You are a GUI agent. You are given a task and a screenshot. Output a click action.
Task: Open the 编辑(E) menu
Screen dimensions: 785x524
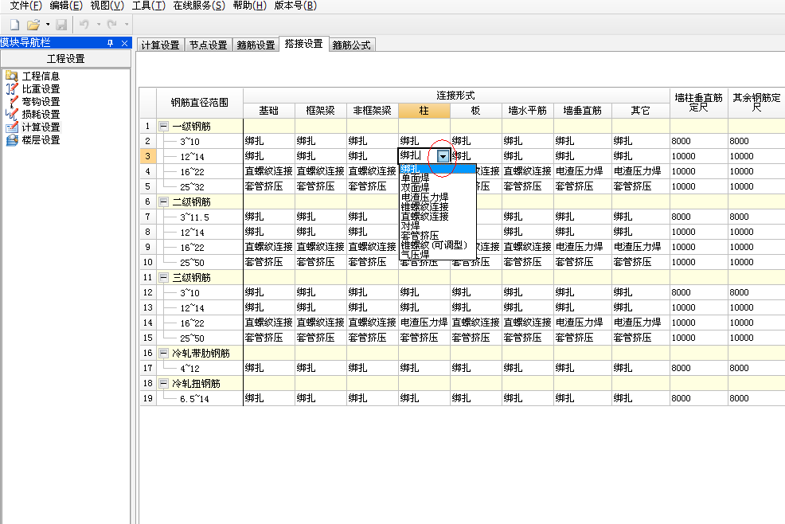click(x=66, y=6)
